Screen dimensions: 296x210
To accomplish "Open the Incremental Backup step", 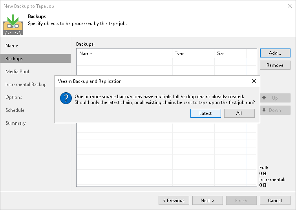I will click(26, 84).
